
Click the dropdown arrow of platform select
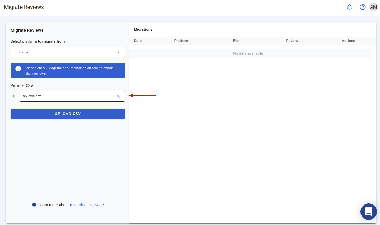tap(118, 52)
